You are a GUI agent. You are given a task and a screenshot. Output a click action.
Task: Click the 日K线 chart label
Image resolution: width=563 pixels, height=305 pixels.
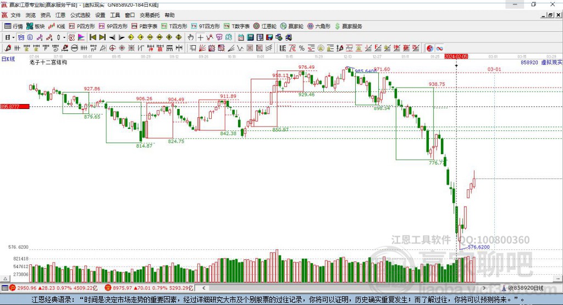8,59
